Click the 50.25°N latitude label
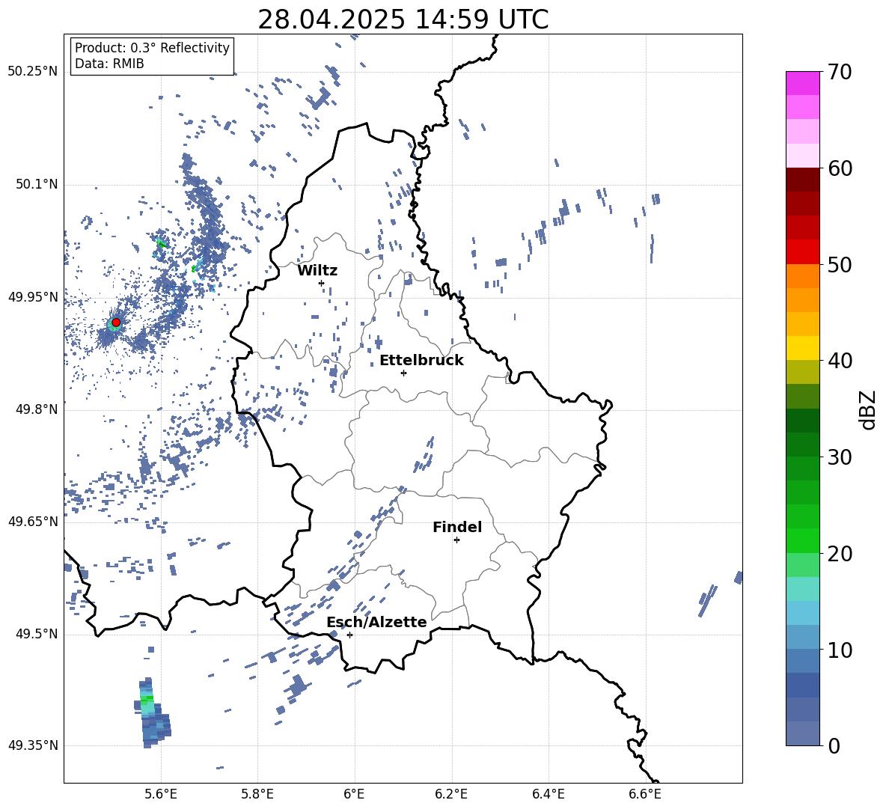 pyautogui.click(x=33, y=72)
